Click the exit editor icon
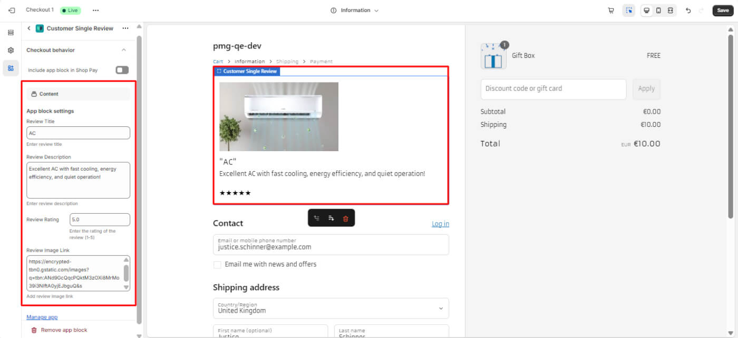This screenshot has width=738, height=338. coord(12,10)
